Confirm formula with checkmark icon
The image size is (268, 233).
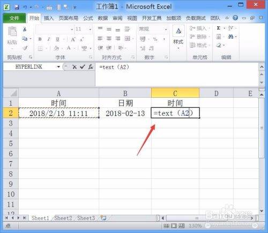83,67
